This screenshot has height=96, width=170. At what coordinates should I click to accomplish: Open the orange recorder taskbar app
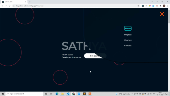pos(90,94)
